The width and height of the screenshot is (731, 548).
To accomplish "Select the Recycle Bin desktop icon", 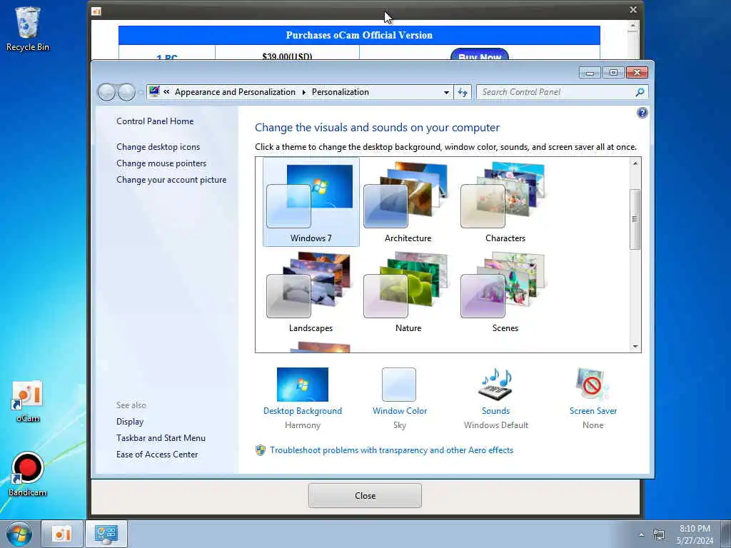I will pos(28,29).
